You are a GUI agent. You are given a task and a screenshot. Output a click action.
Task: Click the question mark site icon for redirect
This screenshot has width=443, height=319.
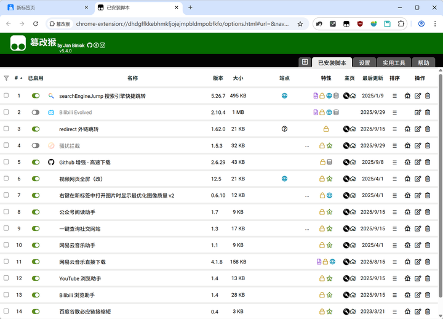coord(284,129)
